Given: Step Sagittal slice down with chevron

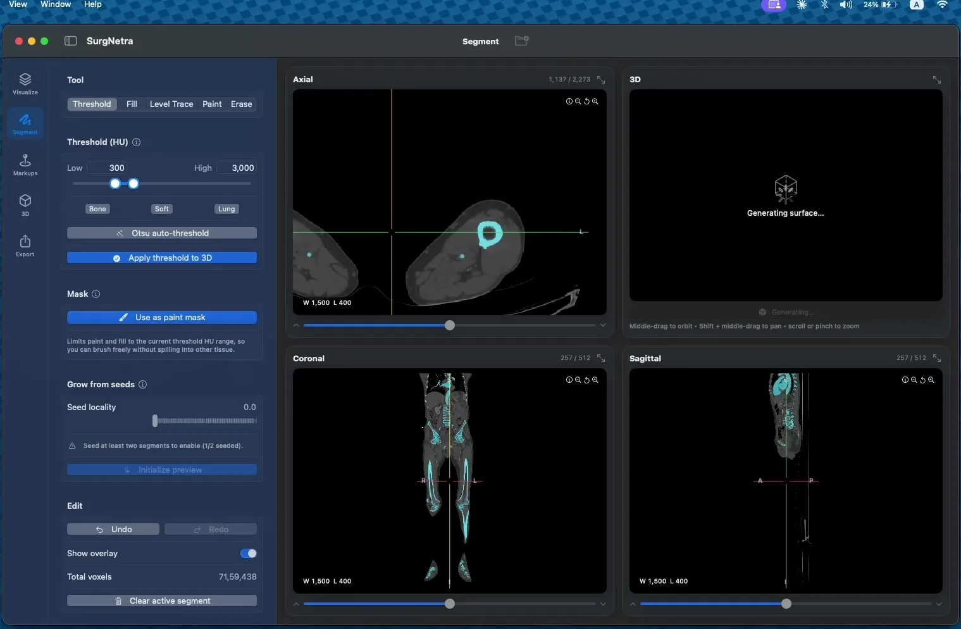Looking at the screenshot, I should point(939,604).
